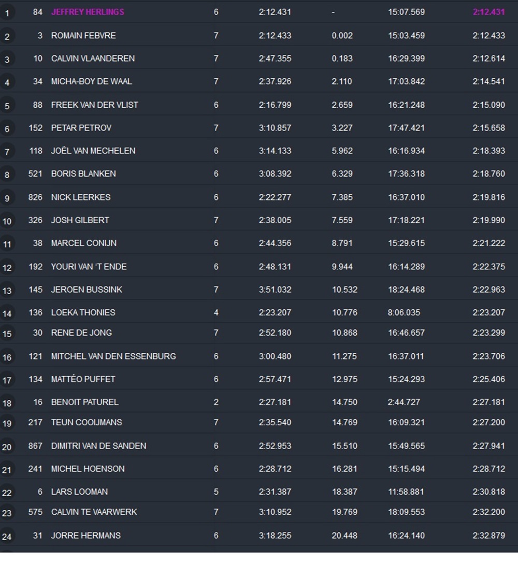Select the position 7 number badge
Screen dimensions: 518x562
click(x=7, y=152)
